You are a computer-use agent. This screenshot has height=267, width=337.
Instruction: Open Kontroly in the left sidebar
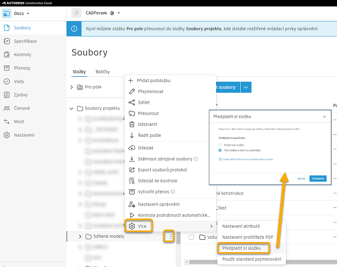coord(22,55)
